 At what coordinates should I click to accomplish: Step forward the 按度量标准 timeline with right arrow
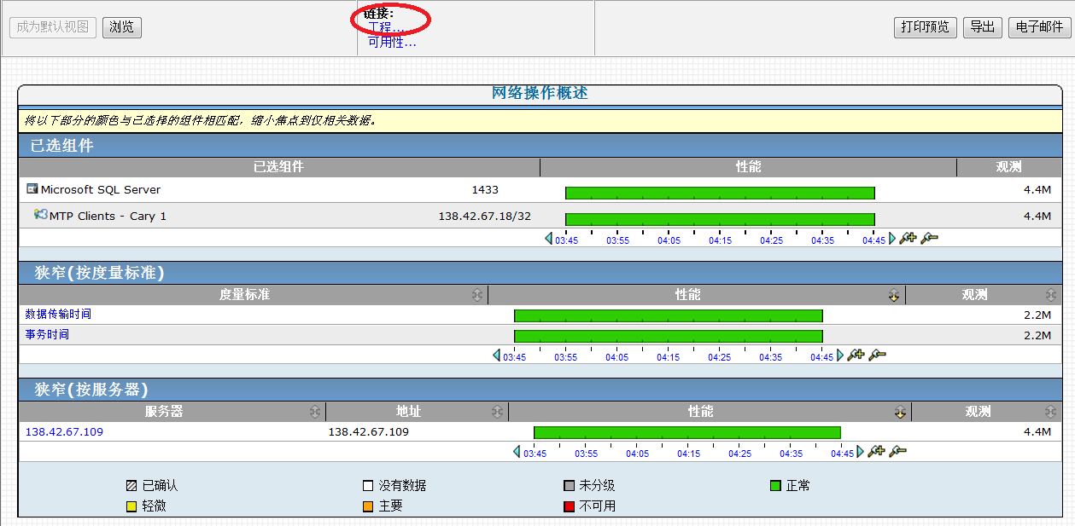coord(840,355)
